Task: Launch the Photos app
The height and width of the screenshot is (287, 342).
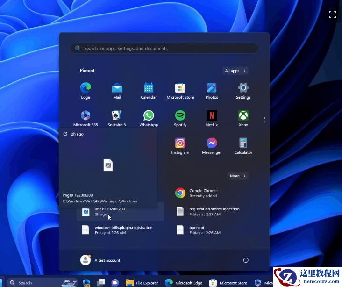Action: click(212, 91)
